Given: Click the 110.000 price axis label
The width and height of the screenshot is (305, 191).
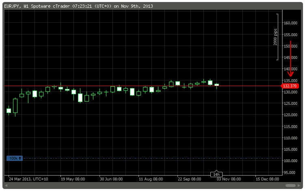Looking at the screenshot, I should click(291, 138).
